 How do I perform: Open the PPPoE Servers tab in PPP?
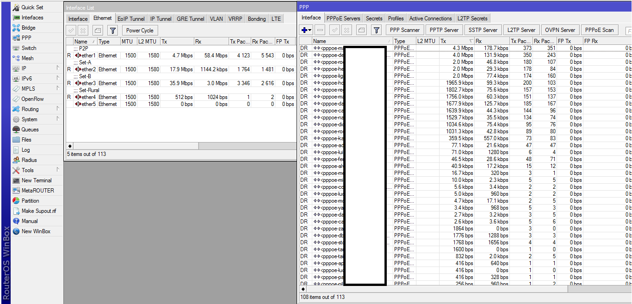click(343, 19)
